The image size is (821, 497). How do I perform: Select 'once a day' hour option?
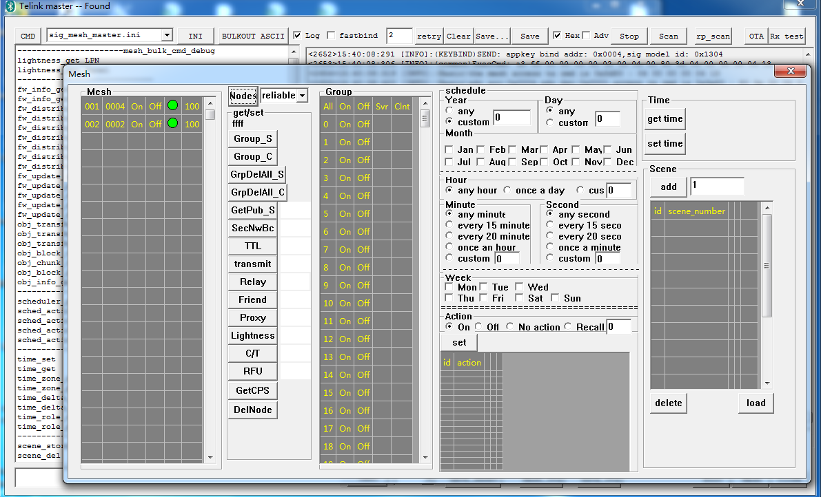pyautogui.click(x=507, y=190)
